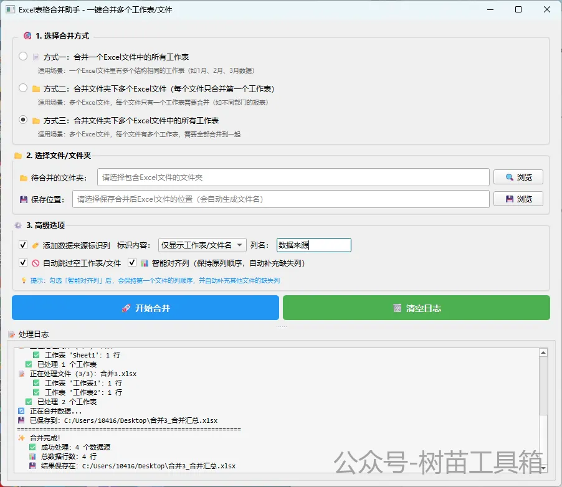Click the prohibition icon beside 自动跳过空工作表
Screen dimensions: 562x487
click(36, 263)
